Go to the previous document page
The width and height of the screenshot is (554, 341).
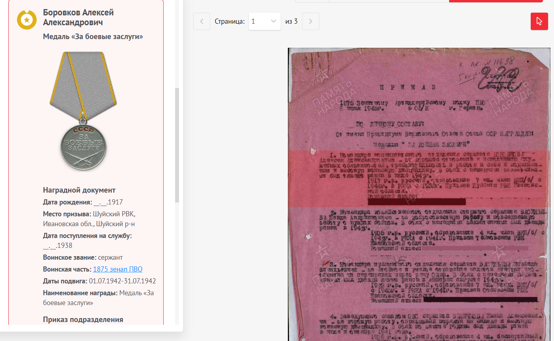pyautogui.click(x=201, y=21)
